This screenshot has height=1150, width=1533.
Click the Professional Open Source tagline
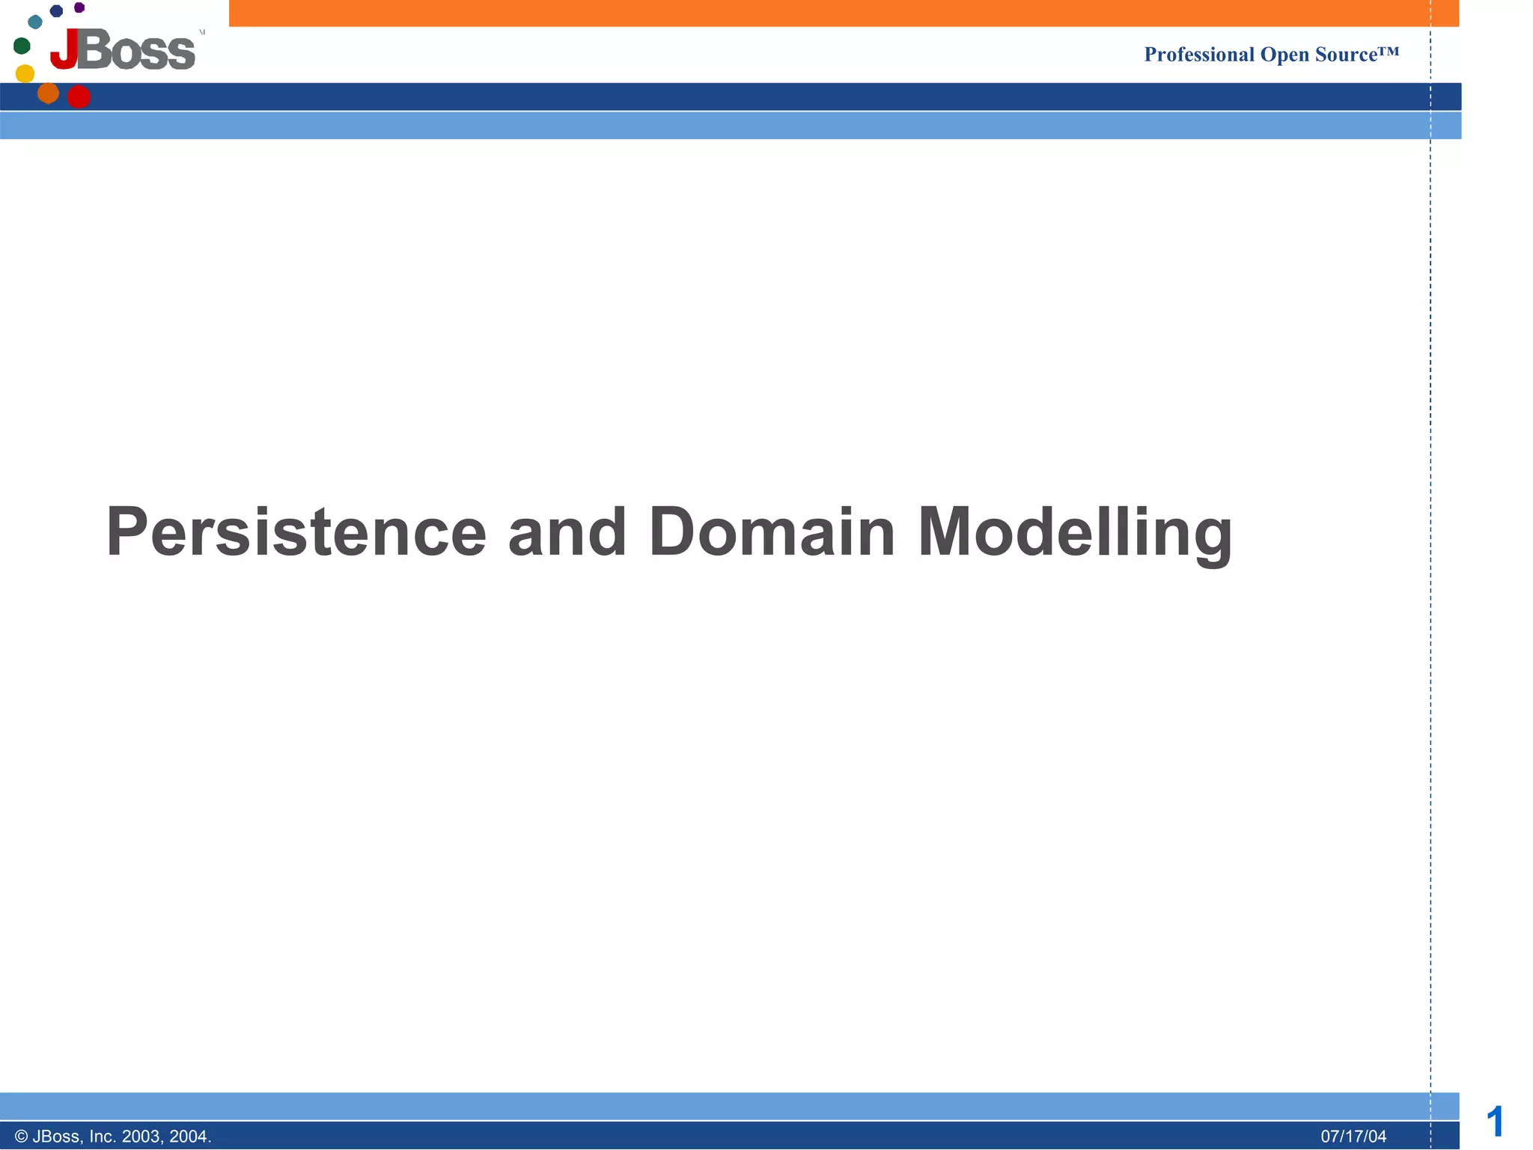[x=1271, y=55]
